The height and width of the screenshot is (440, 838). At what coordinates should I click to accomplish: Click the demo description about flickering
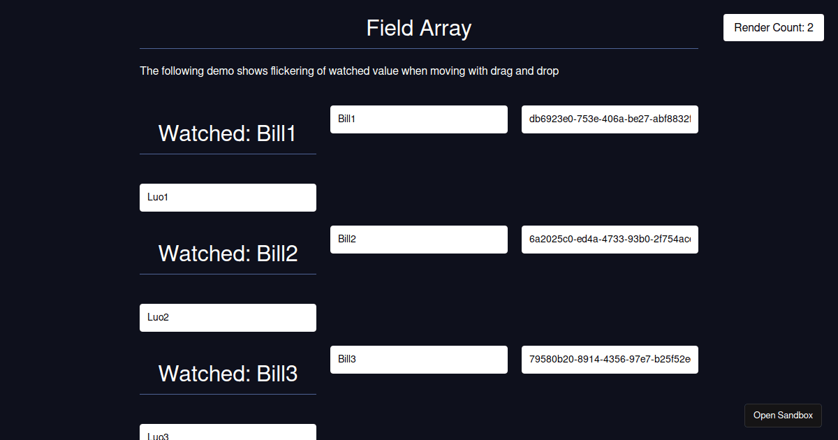349,71
